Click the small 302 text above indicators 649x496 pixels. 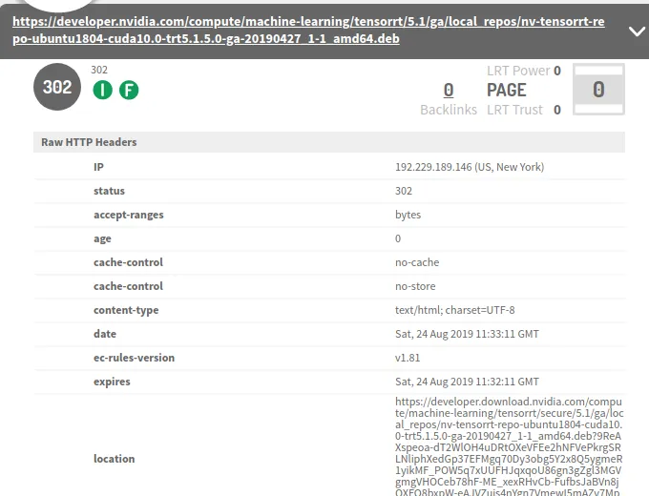coord(99,70)
